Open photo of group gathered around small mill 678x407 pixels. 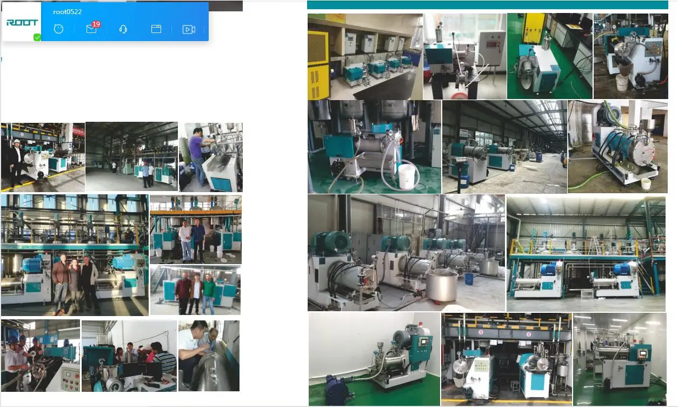pyautogui.click(x=129, y=356)
